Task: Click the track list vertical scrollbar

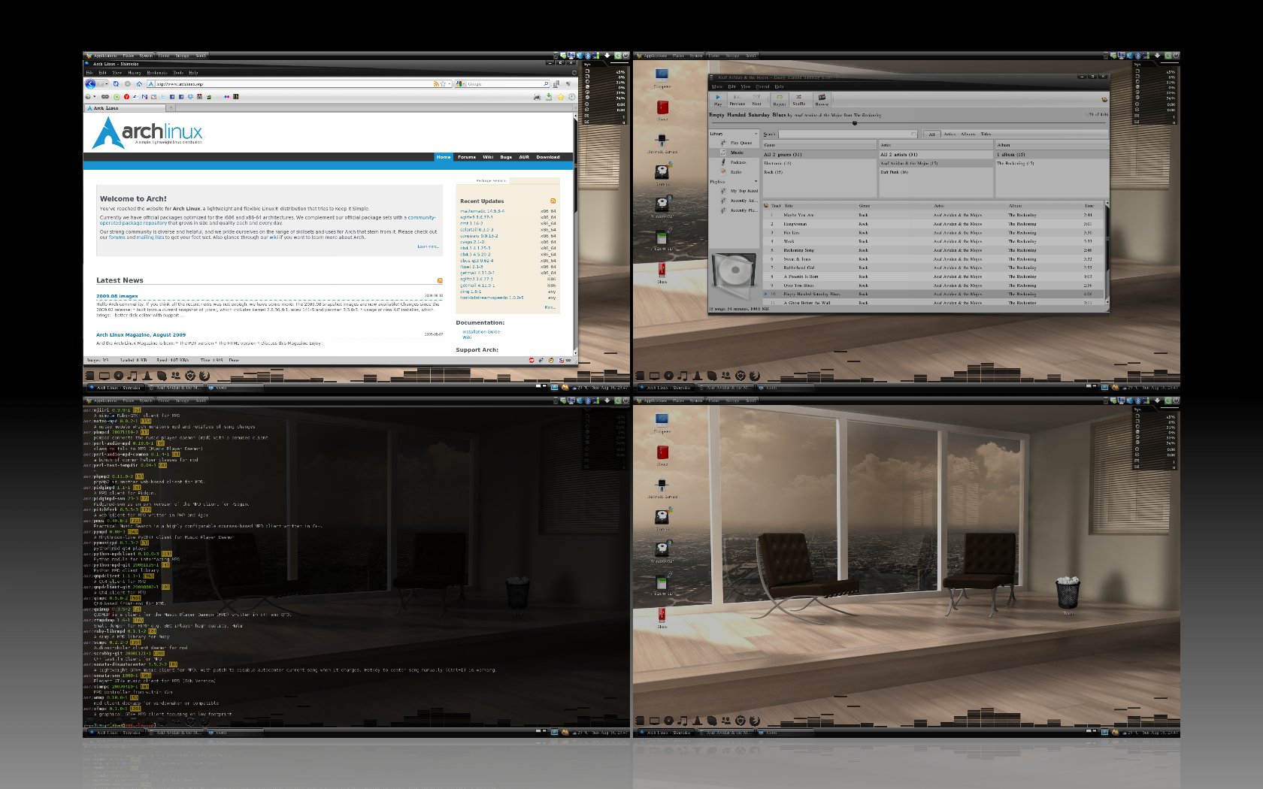Action: [1106, 252]
